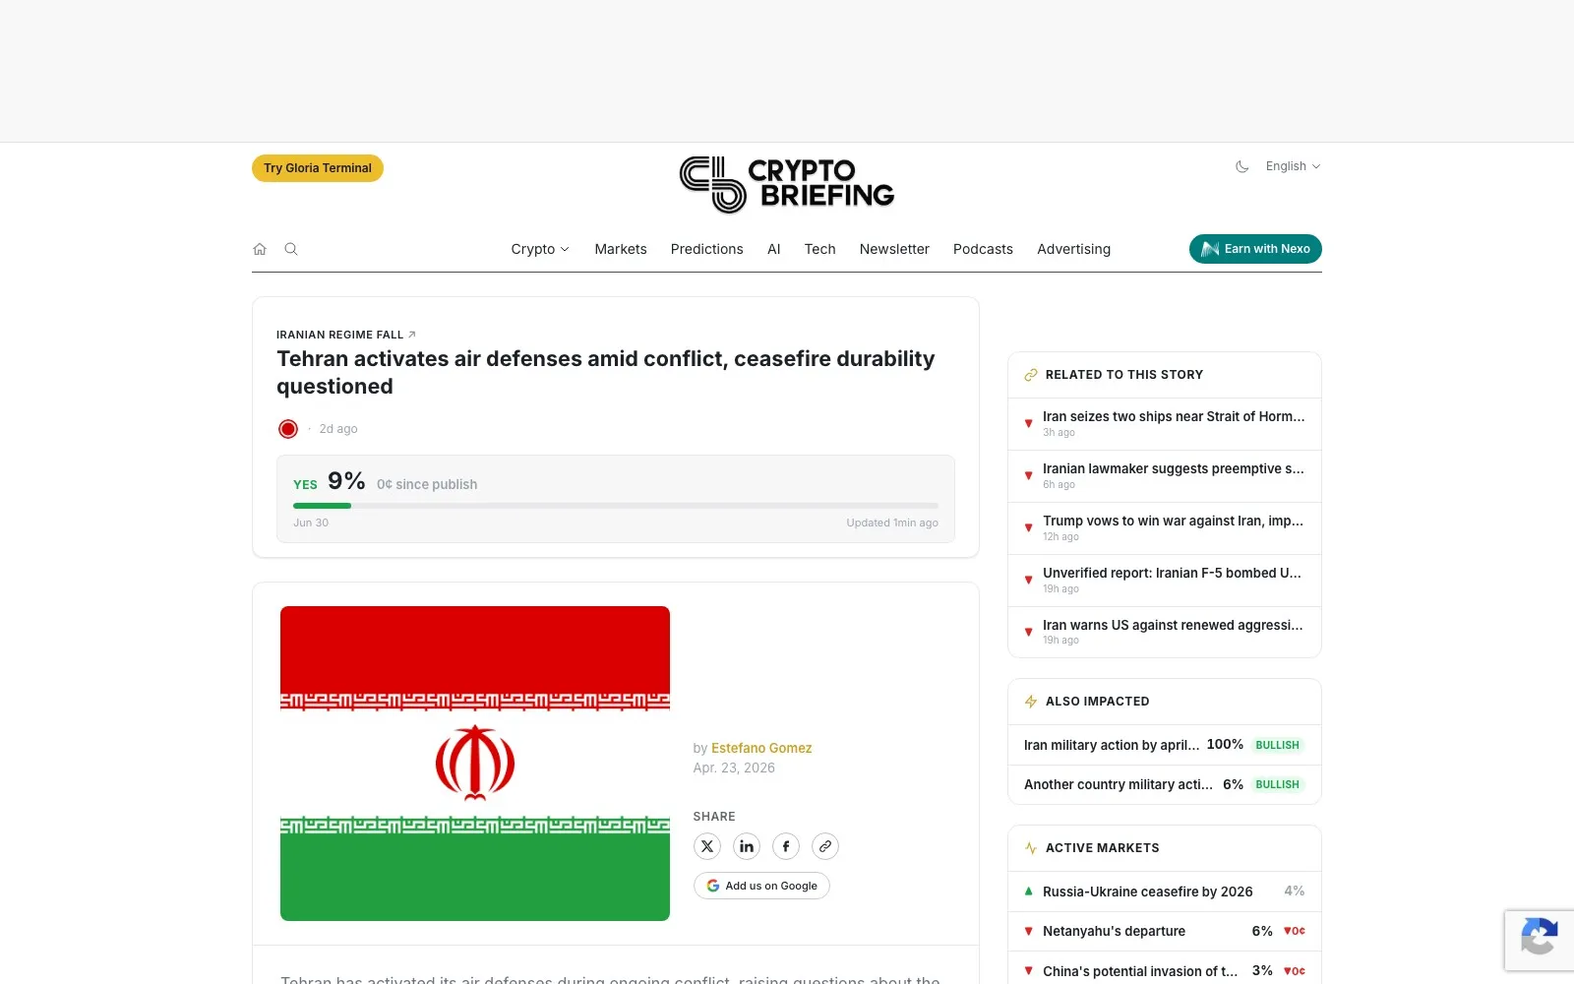The width and height of the screenshot is (1574, 984).
Task: Click the reCAPTCHA badge
Action: pos(1539,941)
